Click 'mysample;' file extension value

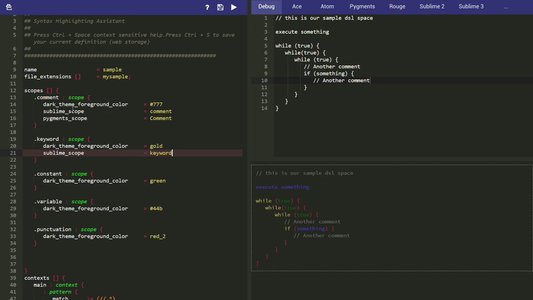point(117,77)
